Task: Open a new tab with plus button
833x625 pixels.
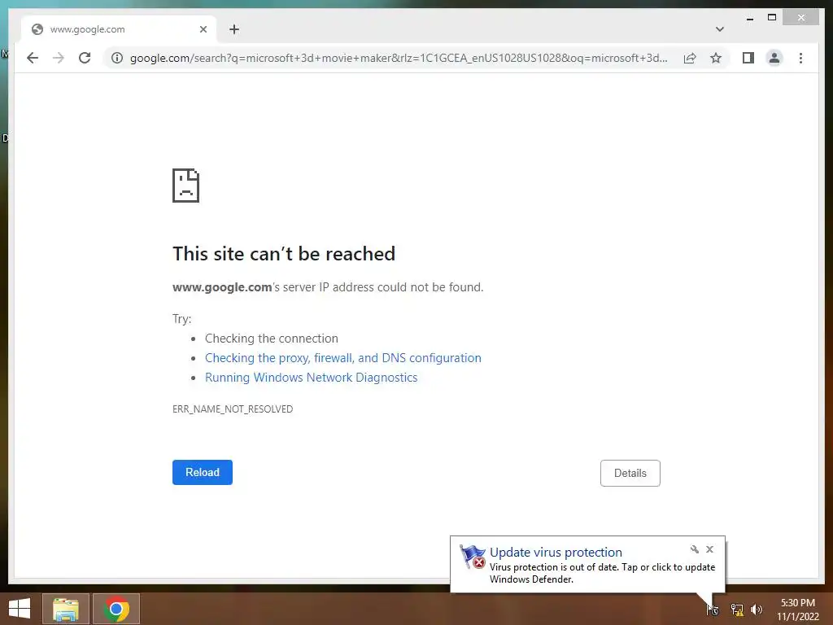Action: click(x=234, y=29)
